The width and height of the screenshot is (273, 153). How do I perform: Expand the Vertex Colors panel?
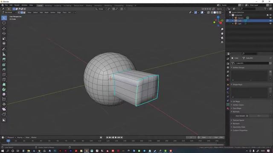tap(238, 105)
